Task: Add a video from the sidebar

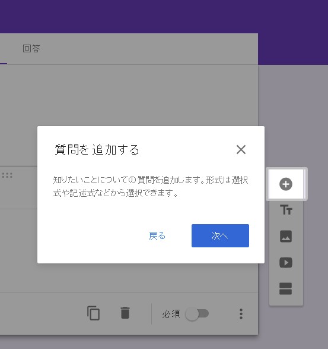Action: click(285, 262)
